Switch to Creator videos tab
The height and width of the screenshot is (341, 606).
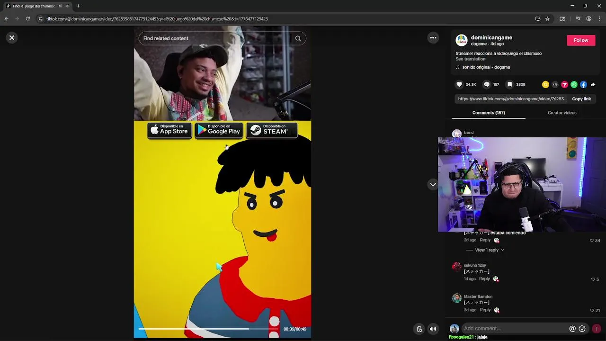(x=562, y=113)
